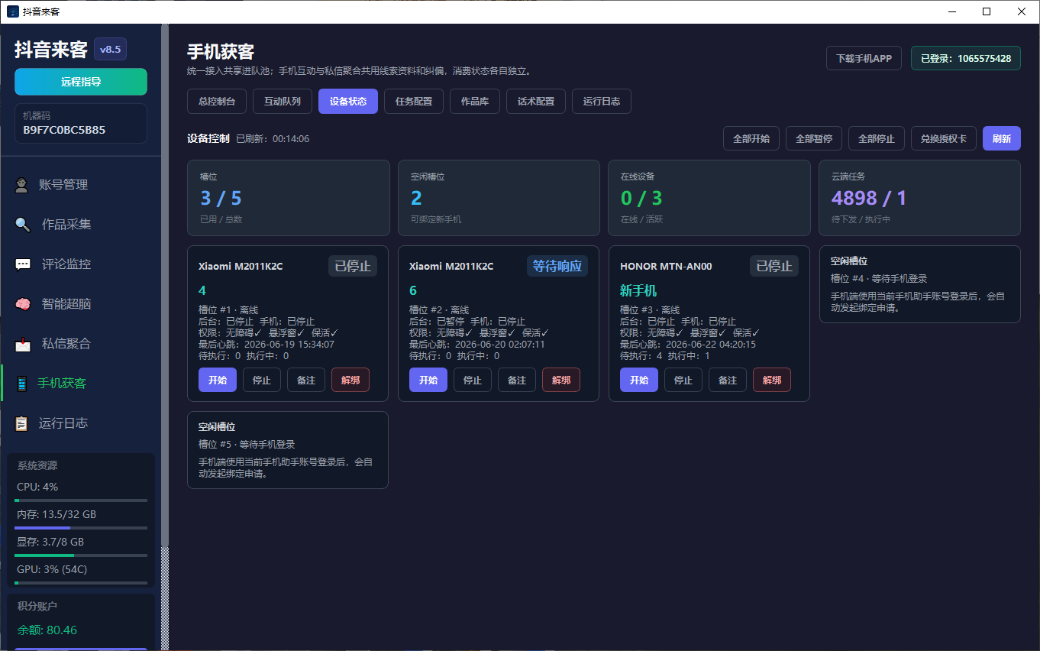This screenshot has width=1040, height=651.
Task: Start the HONOR MTN-AN00 device
Action: (639, 380)
